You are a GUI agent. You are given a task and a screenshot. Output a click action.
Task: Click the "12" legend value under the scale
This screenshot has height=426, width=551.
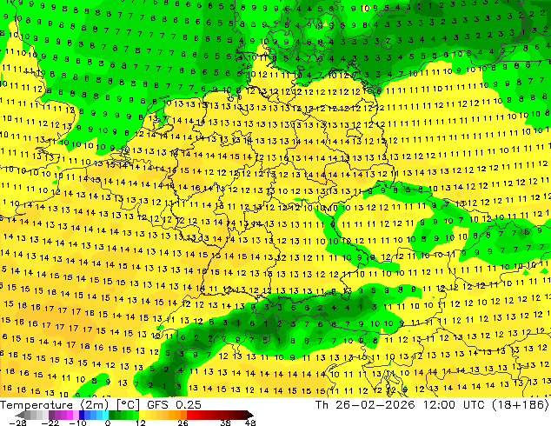(x=141, y=423)
